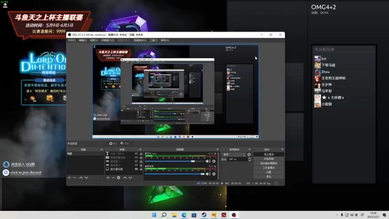Image resolution: width=389 pixels, height=219 pixels.
Task: Open the 停靠窗口(D) menu in OBS
Action: pos(107,40)
